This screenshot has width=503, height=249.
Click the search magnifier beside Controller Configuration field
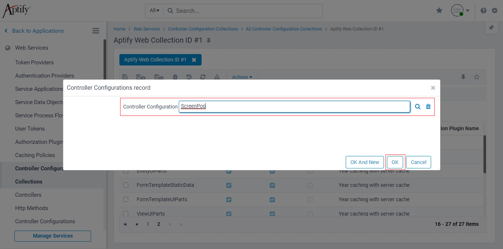pyautogui.click(x=418, y=107)
